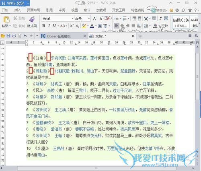The image size is (201, 171).
Task: Click the open folder quick icon
Action: pyautogui.click(x=3, y=36)
